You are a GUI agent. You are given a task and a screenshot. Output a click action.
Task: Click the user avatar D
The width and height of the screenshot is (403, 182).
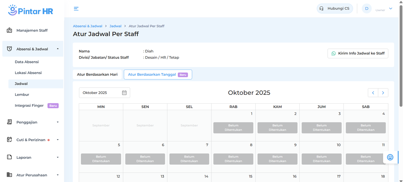point(366,9)
